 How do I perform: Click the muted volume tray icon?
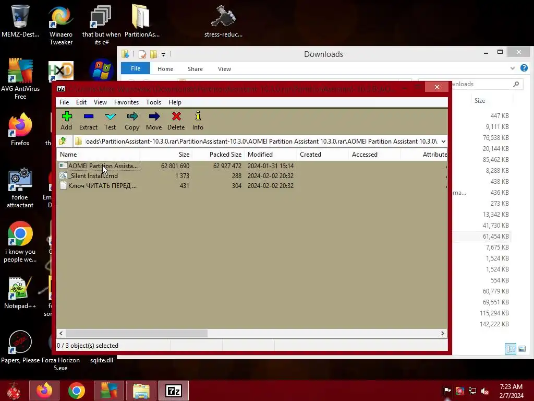tap(484, 391)
